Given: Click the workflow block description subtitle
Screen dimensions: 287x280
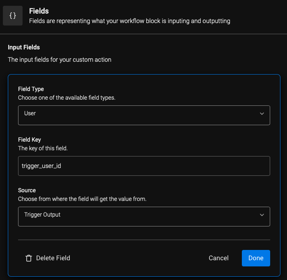Looking at the screenshot, I should pyautogui.click(x=130, y=21).
